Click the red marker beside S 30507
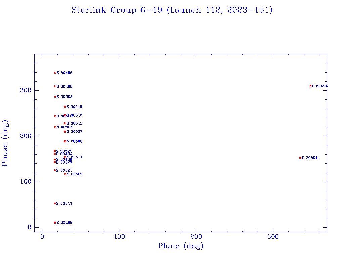Image resolution: width=344 pixels, height=258 pixels. (x=65, y=132)
